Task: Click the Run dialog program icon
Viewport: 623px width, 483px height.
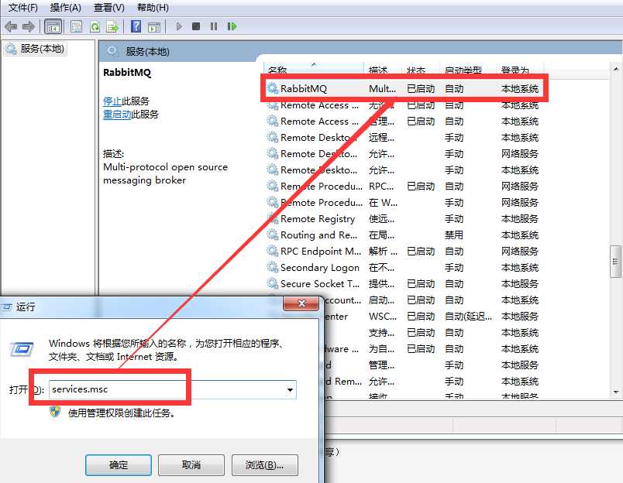Action: pos(22,348)
